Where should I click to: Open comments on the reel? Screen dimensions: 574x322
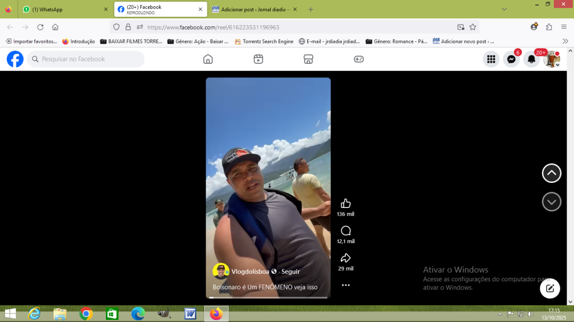[346, 231]
